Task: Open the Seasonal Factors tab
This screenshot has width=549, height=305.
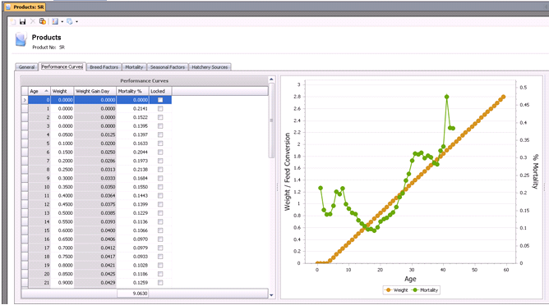Action: click(x=168, y=67)
